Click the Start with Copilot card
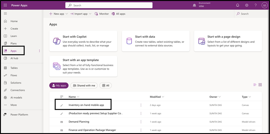Viewport: 270px width, 134px height. [x=83, y=41]
